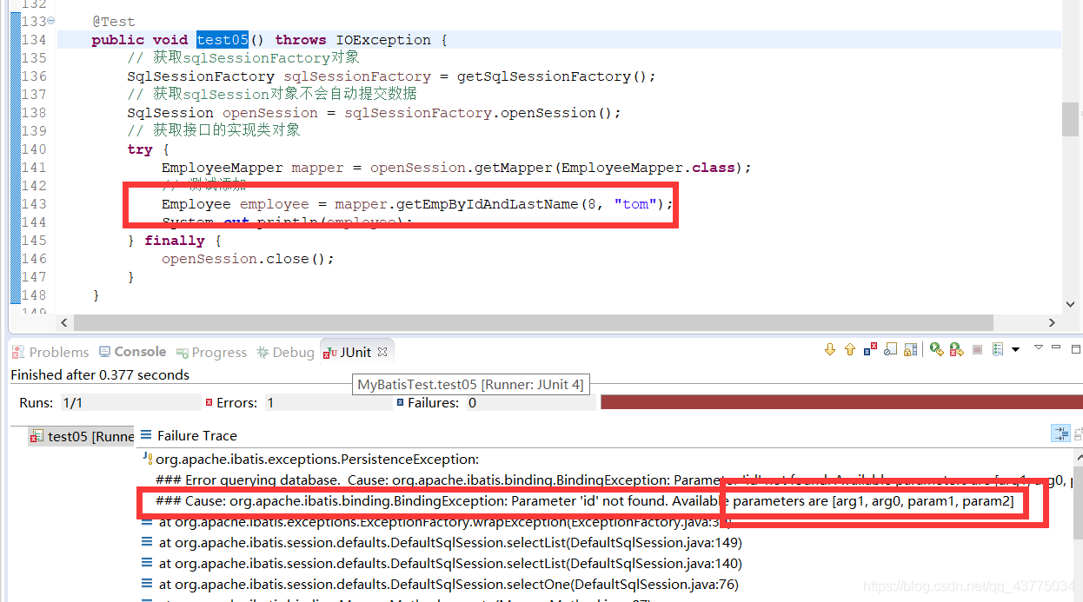Collapse the test05 method at line 133

tap(50, 21)
